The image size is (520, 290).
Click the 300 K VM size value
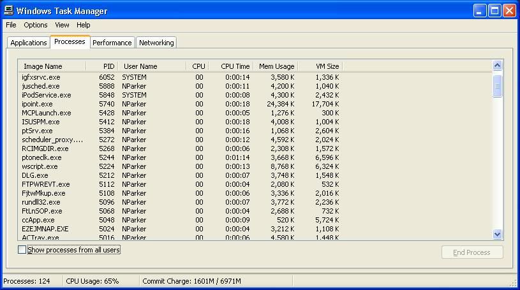(x=331, y=113)
